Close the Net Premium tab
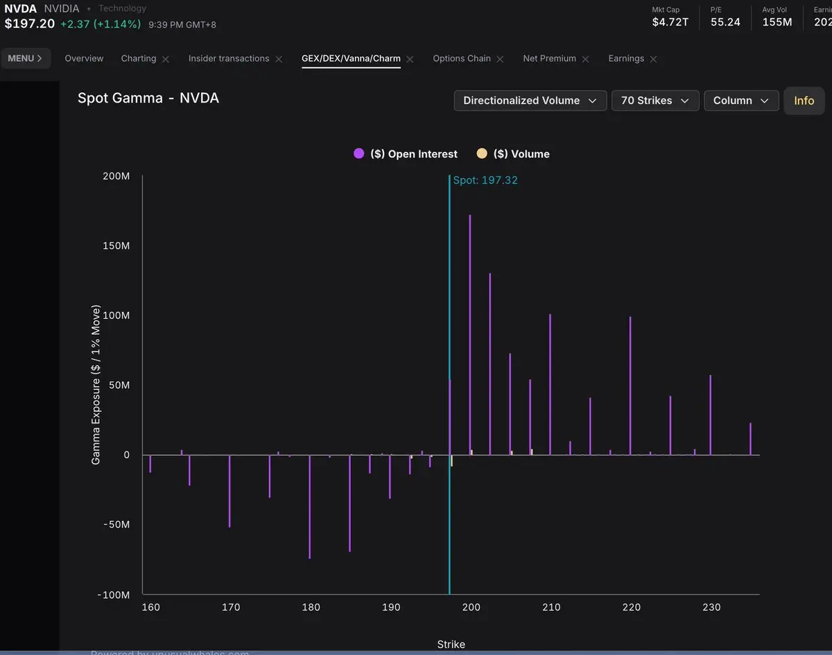The image size is (832, 655). click(585, 60)
